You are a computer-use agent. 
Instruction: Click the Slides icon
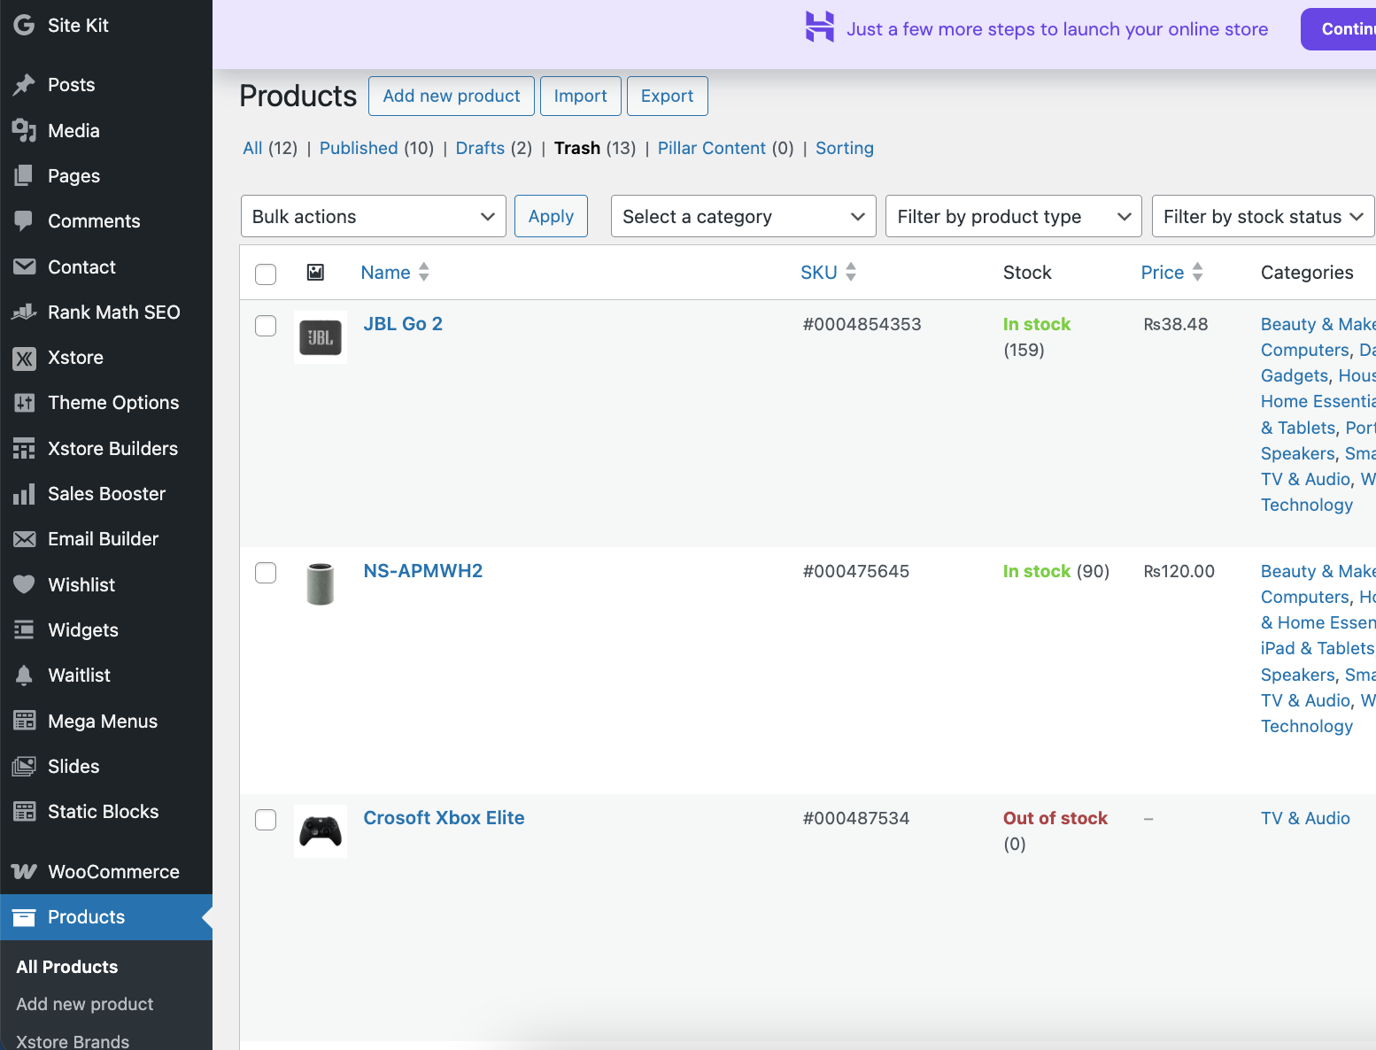[24, 767]
